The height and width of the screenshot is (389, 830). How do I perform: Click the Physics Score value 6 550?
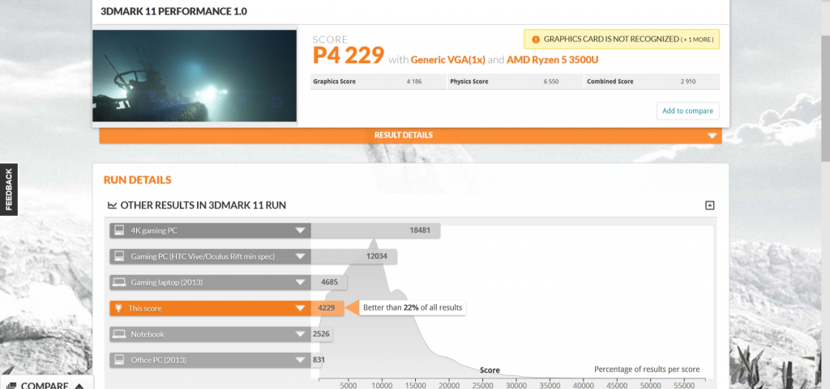click(x=550, y=82)
